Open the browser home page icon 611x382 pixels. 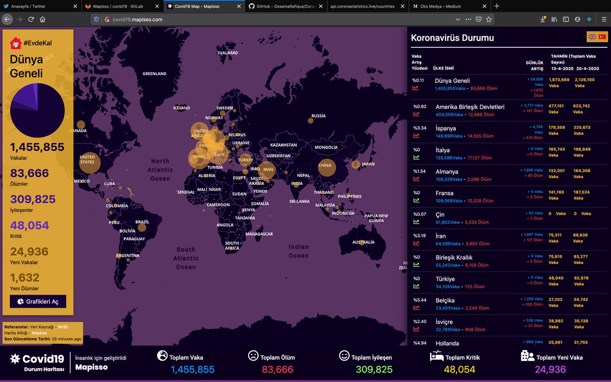point(42,19)
